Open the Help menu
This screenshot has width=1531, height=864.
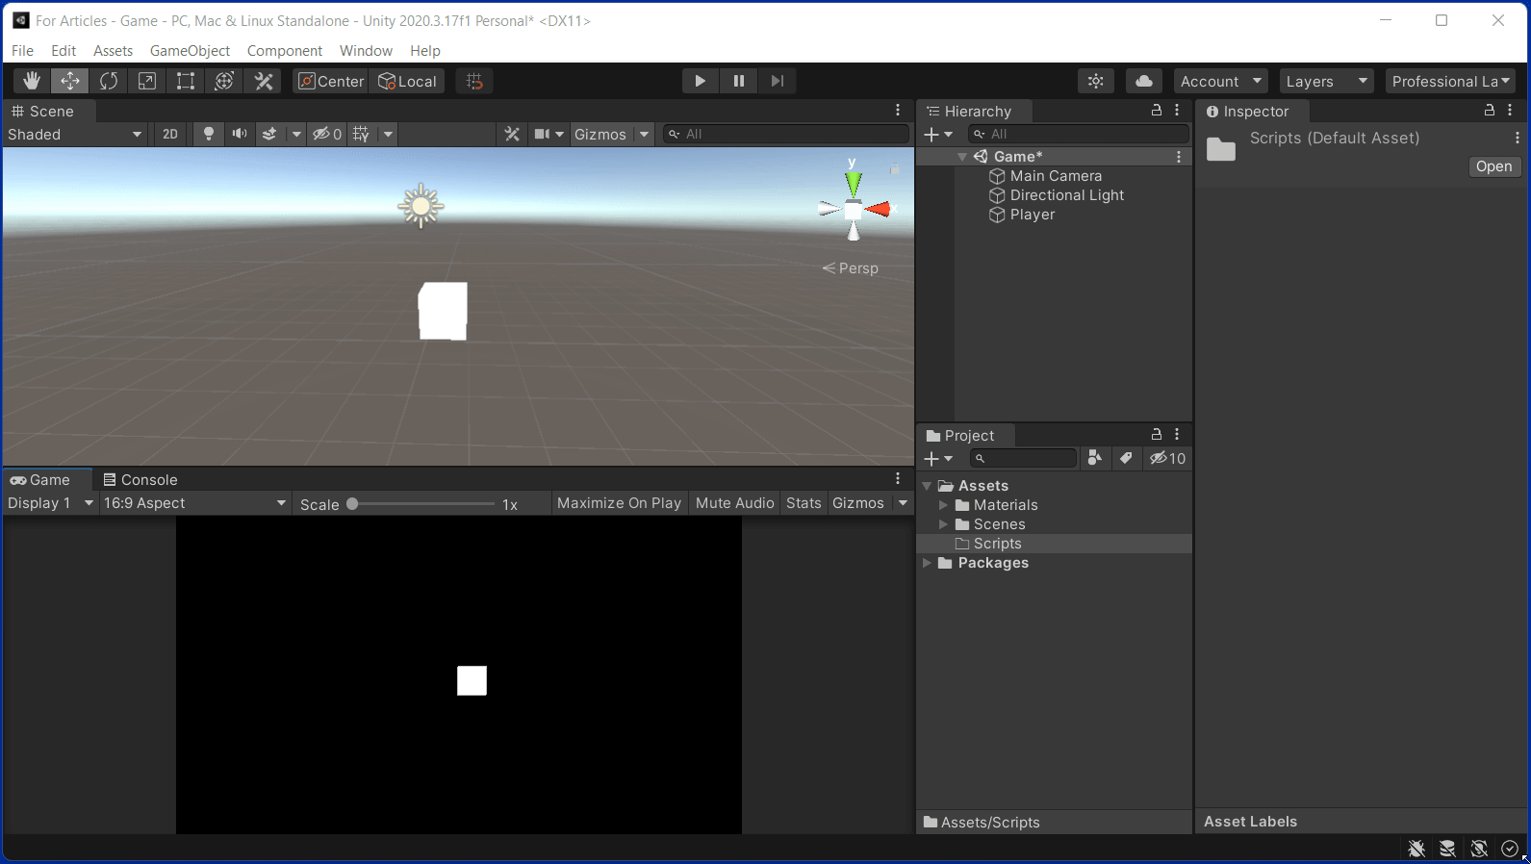click(x=425, y=51)
